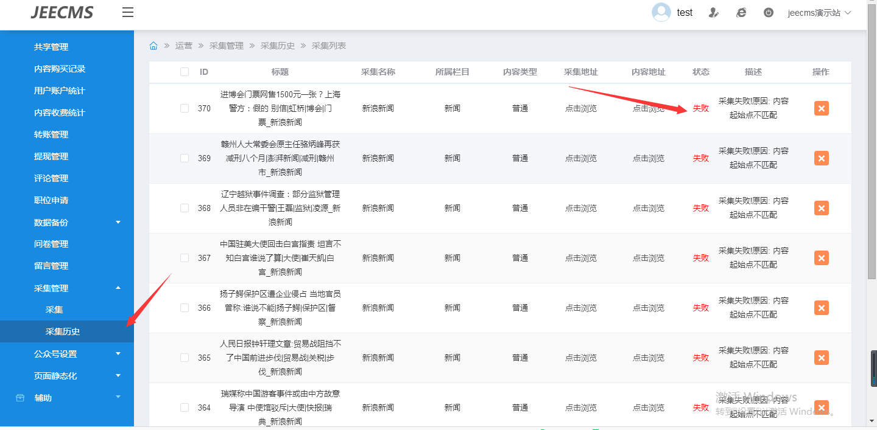Image resolution: width=877 pixels, height=430 pixels.
Task: Select the checkbox for row ID 366
Action: click(185, 308)
